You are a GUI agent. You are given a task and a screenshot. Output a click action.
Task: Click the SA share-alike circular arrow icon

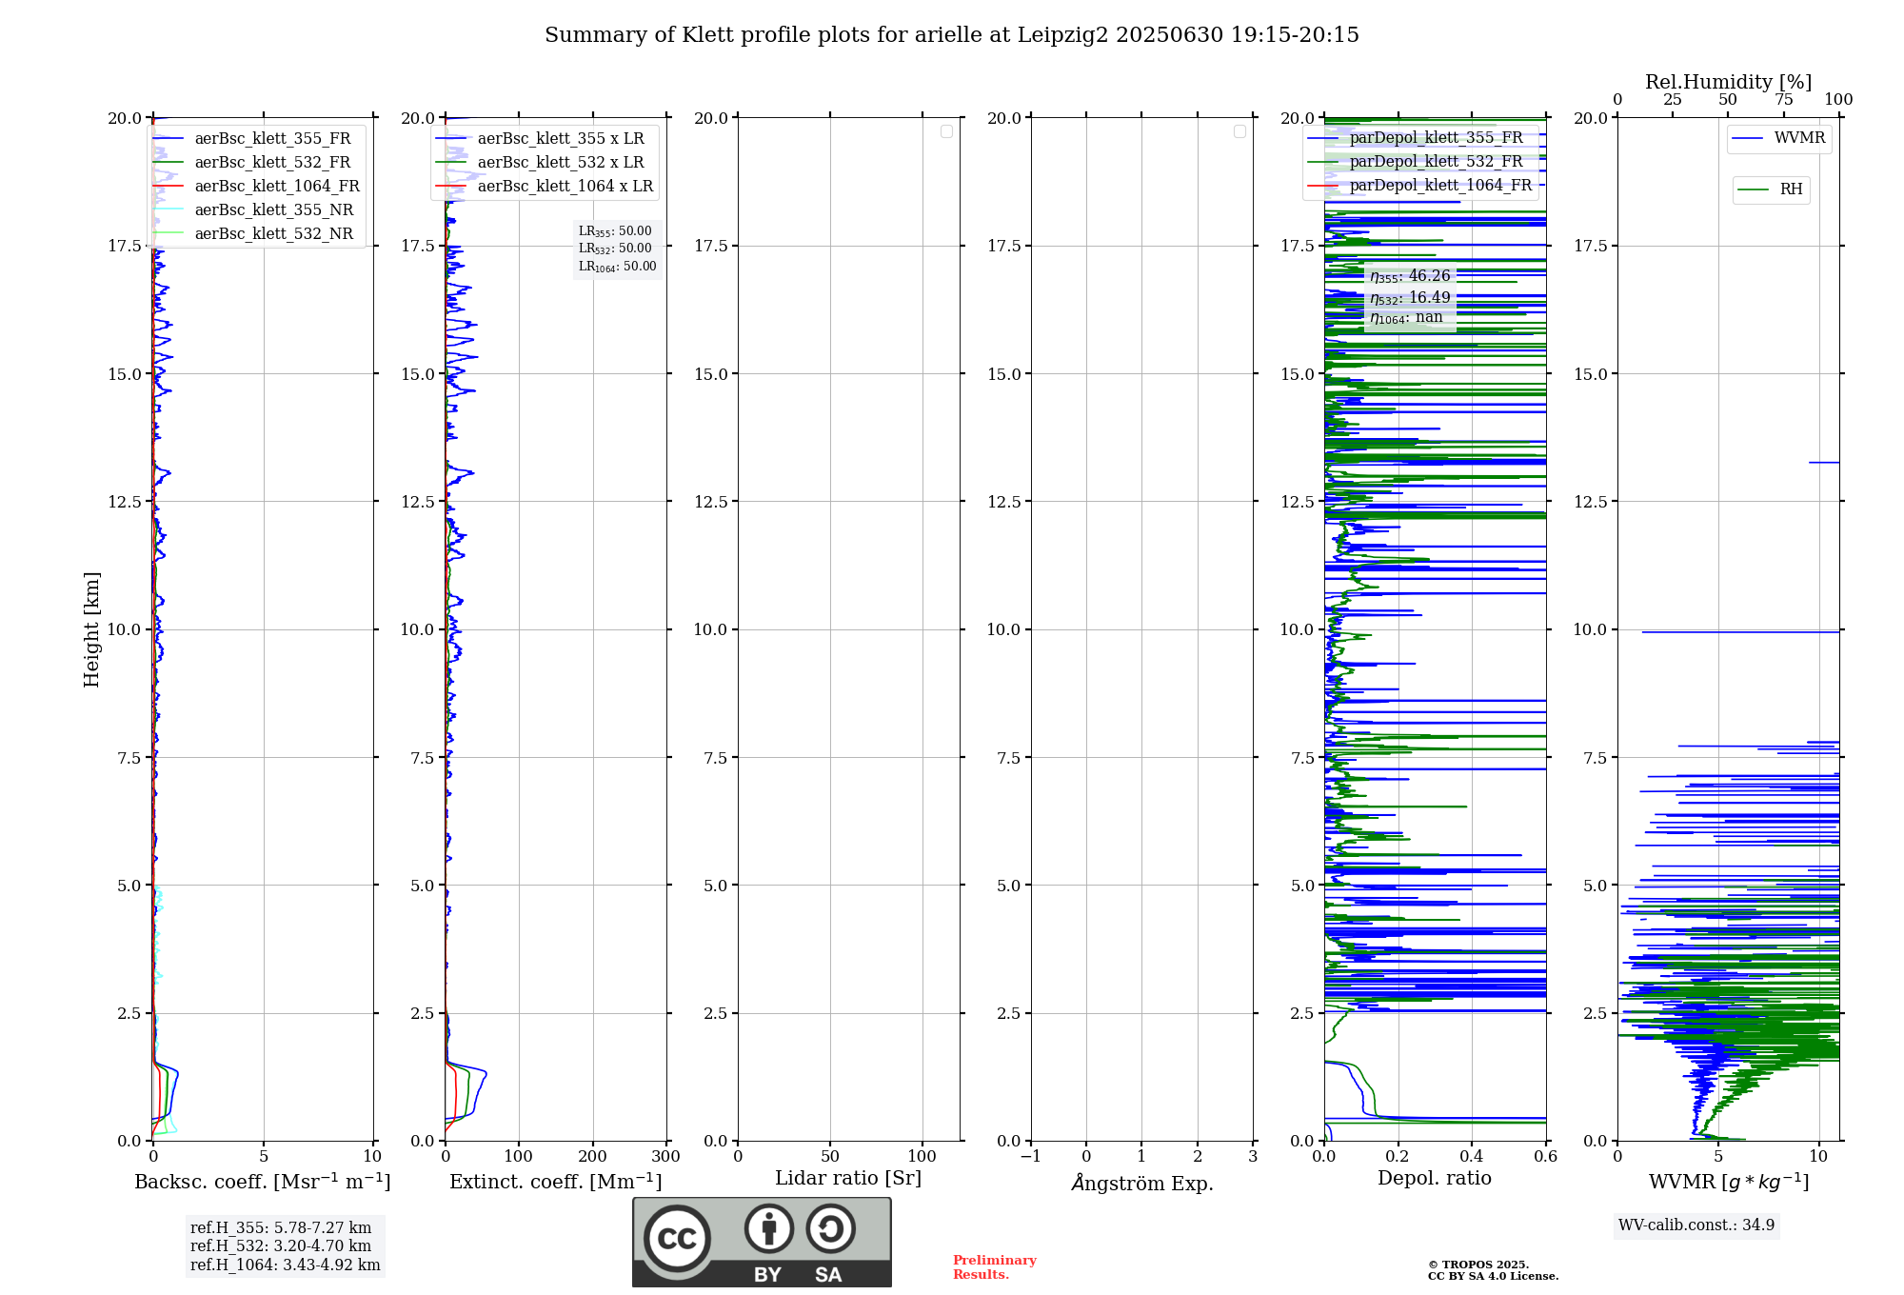point(831,1228)
